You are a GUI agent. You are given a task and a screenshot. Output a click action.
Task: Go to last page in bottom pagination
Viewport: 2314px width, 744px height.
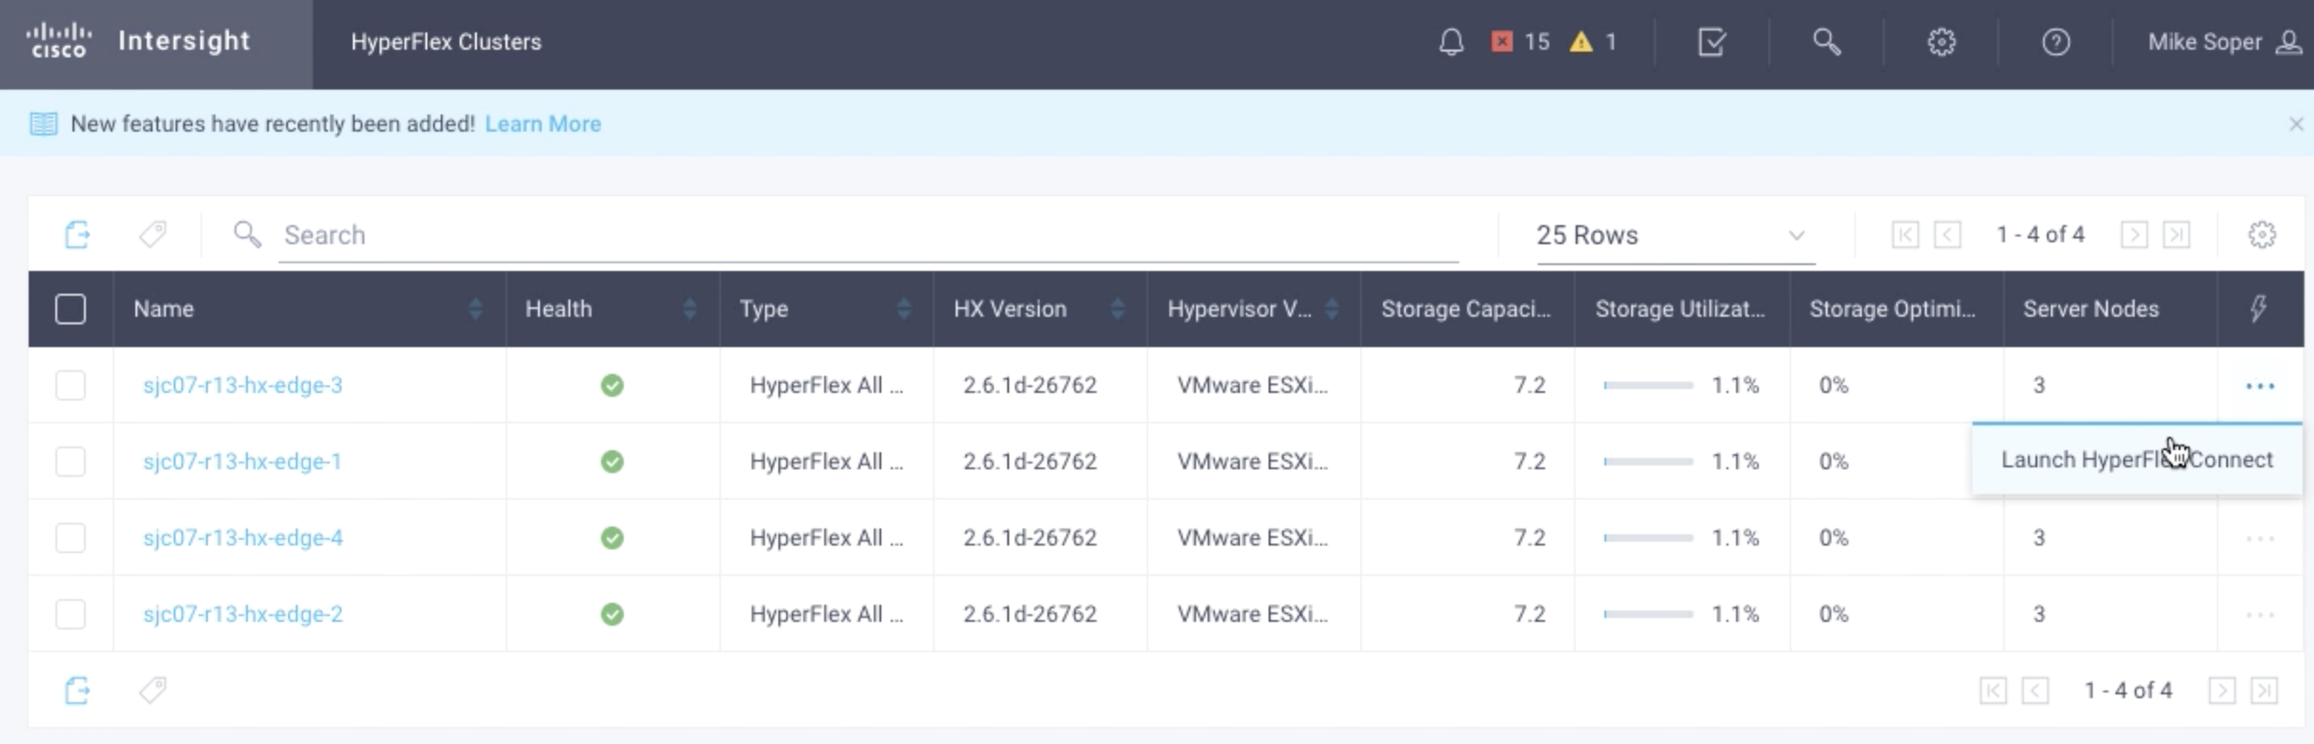point(2263,691)
